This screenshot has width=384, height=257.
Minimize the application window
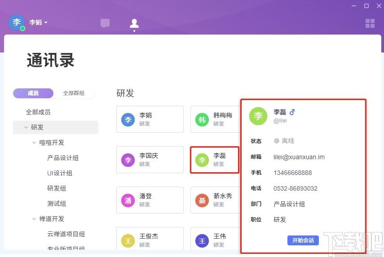pos(354,6)
